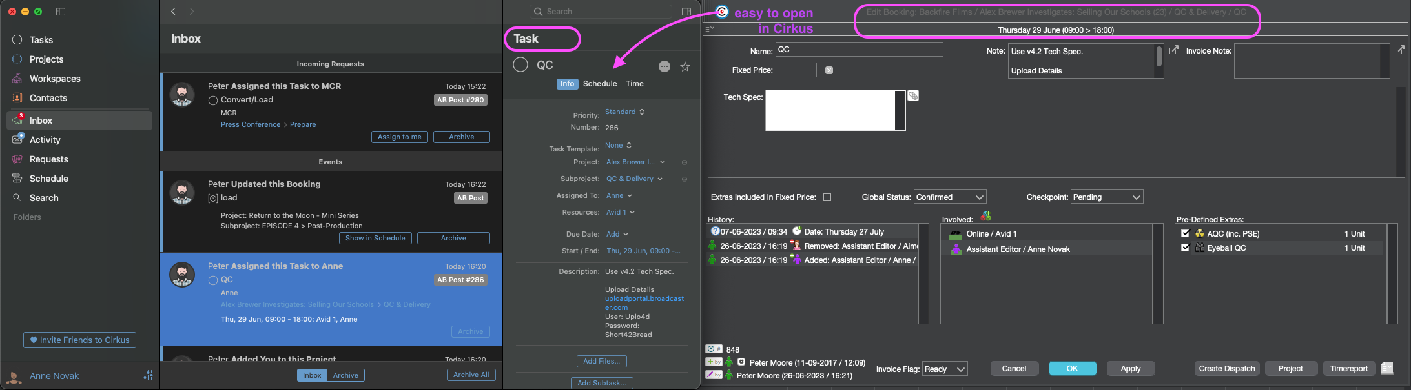Image resolution: width=1411 pixels, height=390 pixels.
Task: Complete the Convert/Load task circle
Action: point(212,101)
